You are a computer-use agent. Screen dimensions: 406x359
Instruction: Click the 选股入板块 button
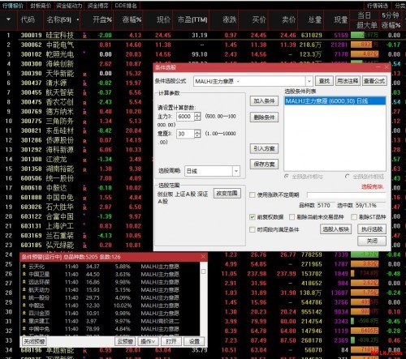(335, 229)
